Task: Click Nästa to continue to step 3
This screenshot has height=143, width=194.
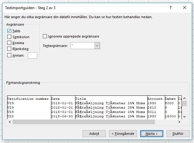Action: 151,134
